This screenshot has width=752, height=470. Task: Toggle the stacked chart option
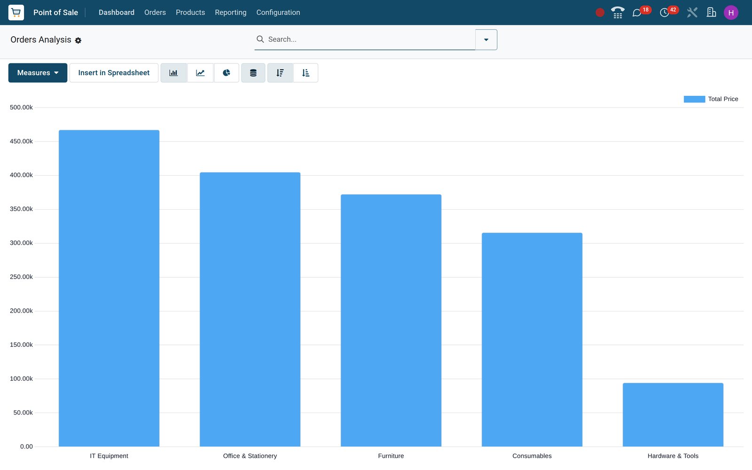[253, 73]
